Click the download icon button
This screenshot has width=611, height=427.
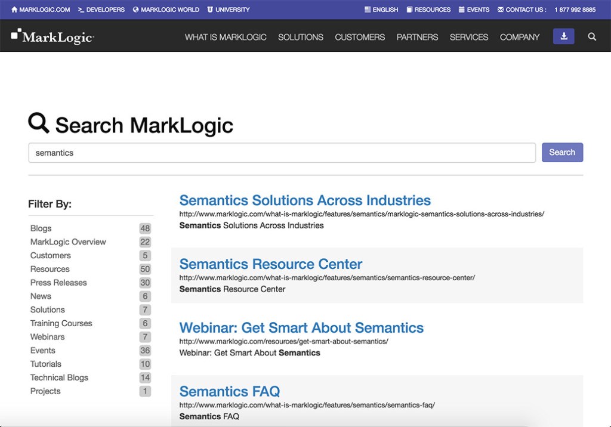click(x=563, y=36)
